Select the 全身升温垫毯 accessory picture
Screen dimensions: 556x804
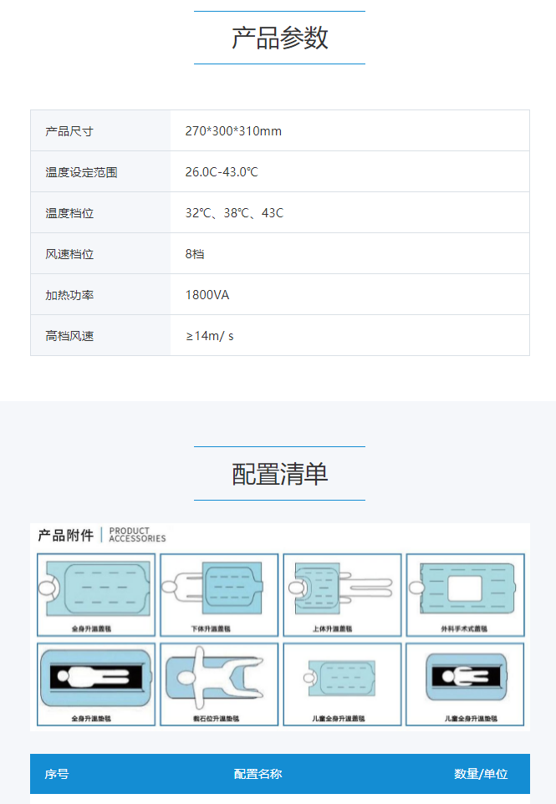[x=96, y=683]
